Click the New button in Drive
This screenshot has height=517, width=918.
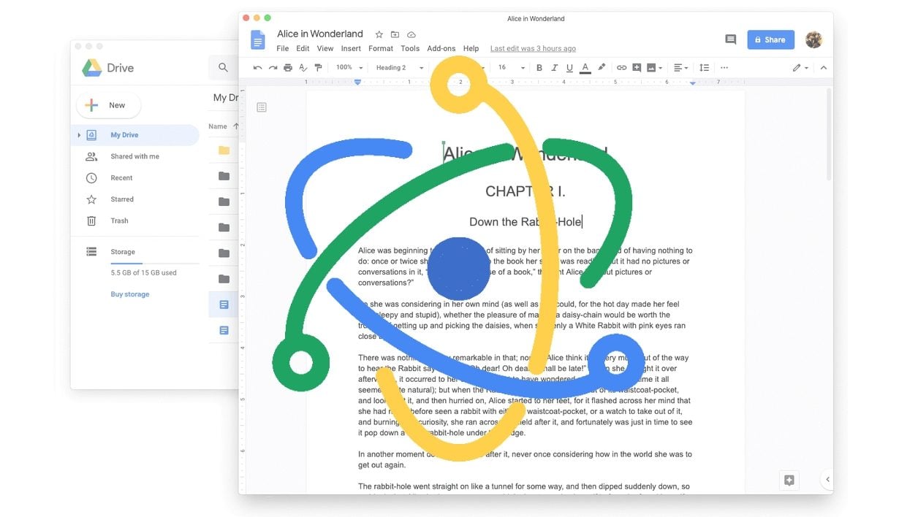click(108, 105)
